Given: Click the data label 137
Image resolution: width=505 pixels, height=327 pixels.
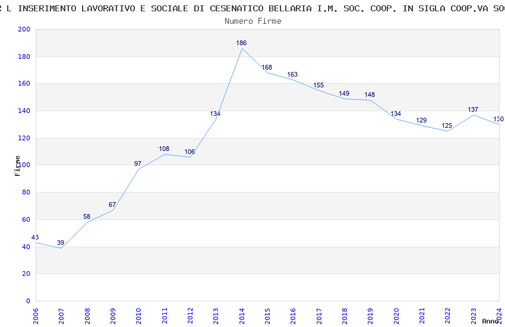Looking at the screenshot, I should 473,109.
